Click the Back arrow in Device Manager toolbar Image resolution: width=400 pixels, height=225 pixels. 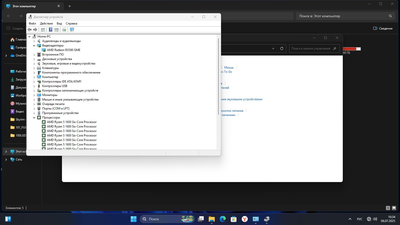point(29,29)
